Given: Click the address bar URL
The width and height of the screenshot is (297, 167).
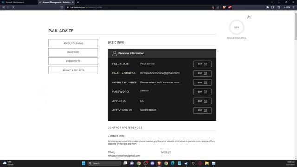Looking at the screenshot, I should coord(86,7).
